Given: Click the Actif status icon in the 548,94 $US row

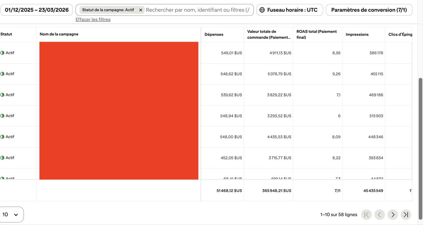Looking at the screenshot, I should 2,116.
